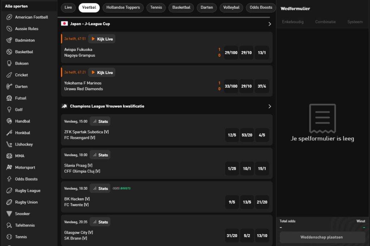This screenshot has width=370, height=246.
Task: Pick 31/20 odds for Glasgow City
Action: point(232,236)
